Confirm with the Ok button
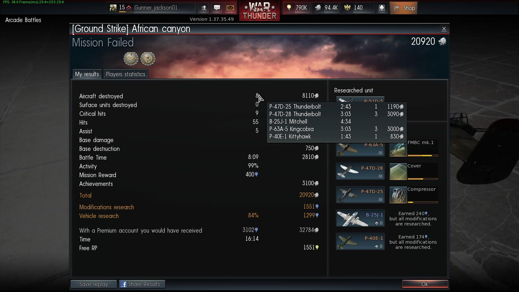This screenshot has width=519, height=292. coord(425,284)
